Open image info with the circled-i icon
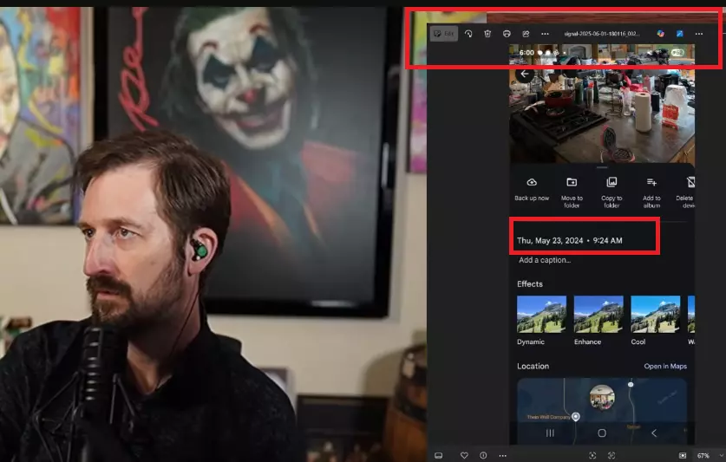Image resolution: width=726 pixels, height=462 pixels. [483, 456]
